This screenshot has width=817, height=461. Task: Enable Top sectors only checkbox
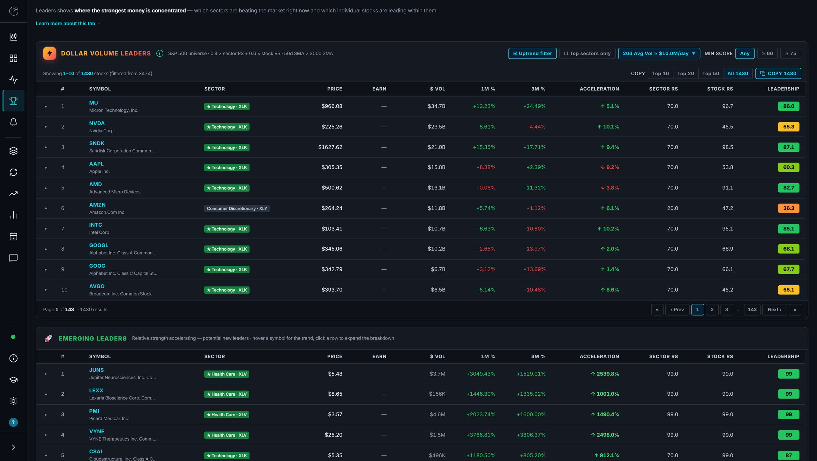(587, 54)
